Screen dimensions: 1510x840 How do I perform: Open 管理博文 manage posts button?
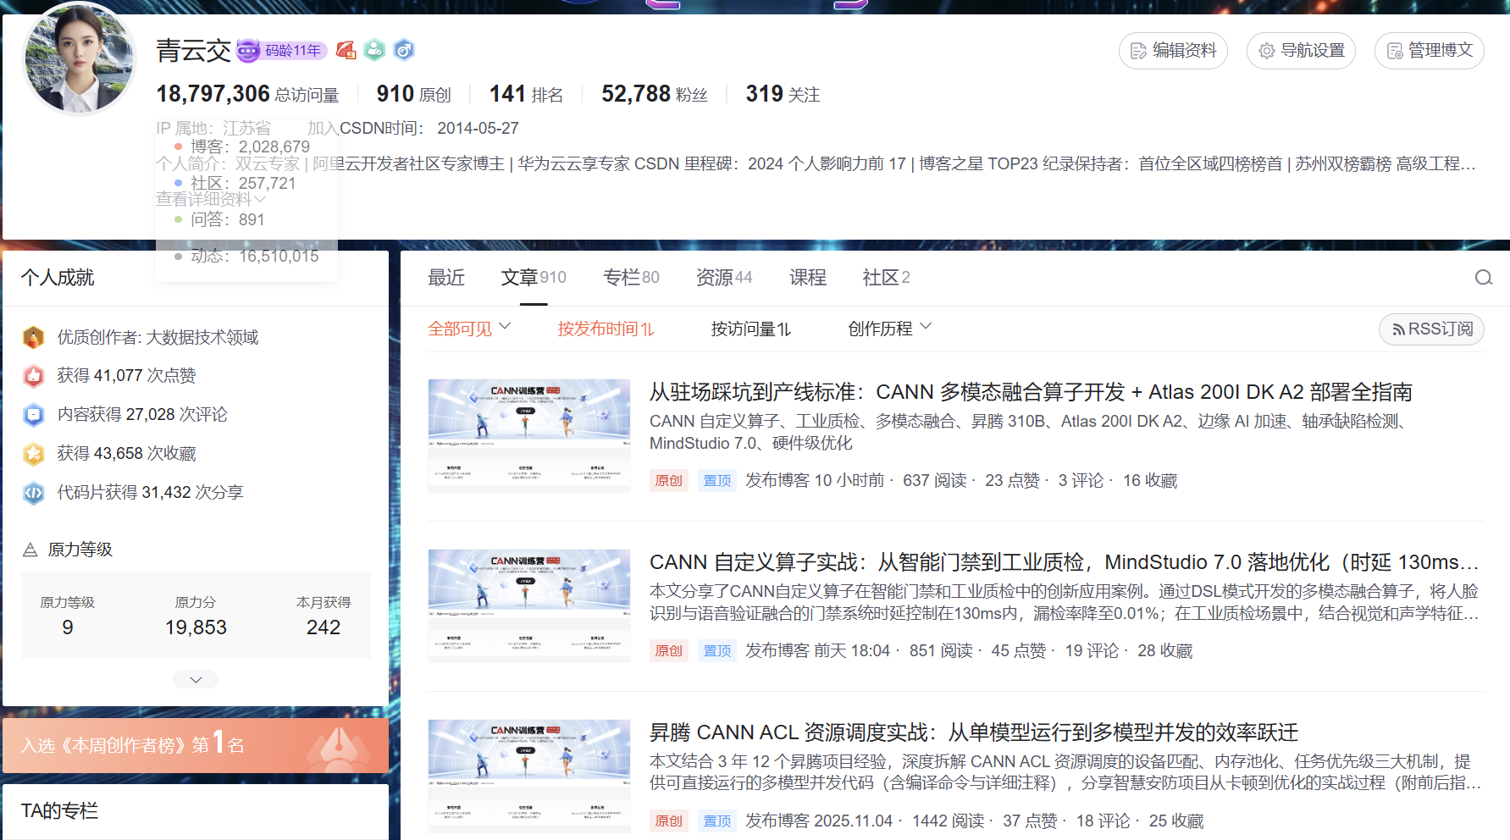[x=1430, y=51]
